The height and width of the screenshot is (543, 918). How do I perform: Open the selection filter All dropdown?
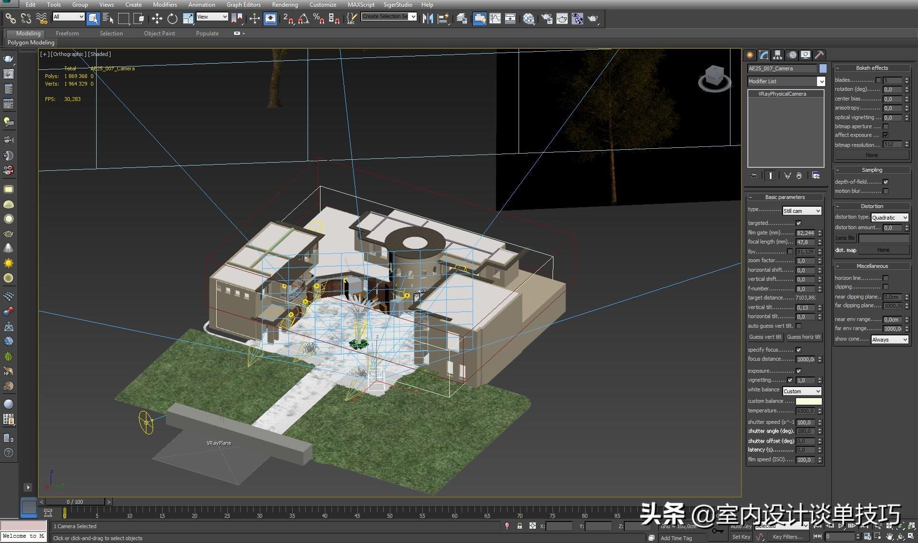pyautogui.click(x=68, y=17)
